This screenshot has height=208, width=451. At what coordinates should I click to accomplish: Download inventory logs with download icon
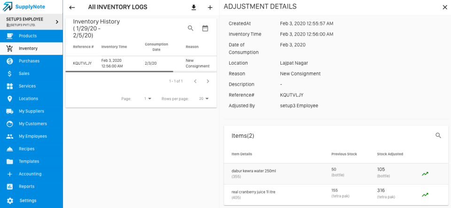pos(194,7)
